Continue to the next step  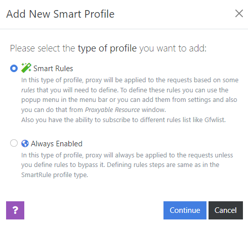coord(185,210)
